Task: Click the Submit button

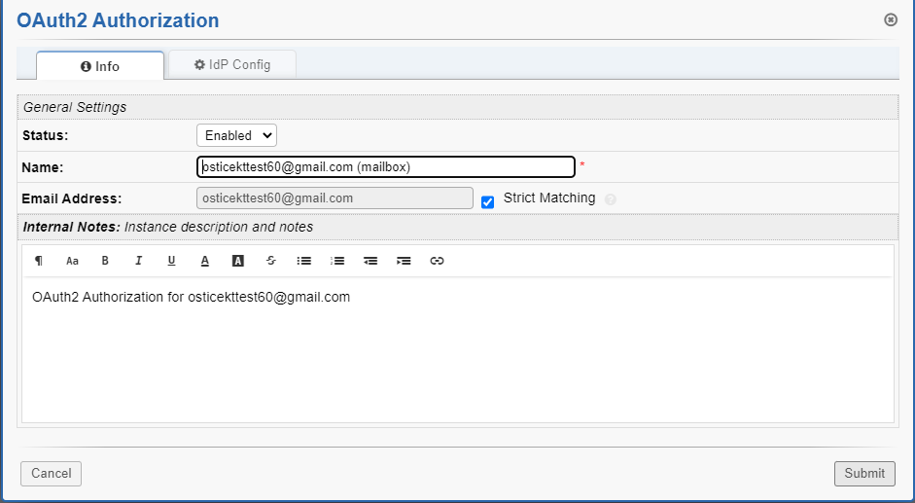Action: [x=863, y=474]
